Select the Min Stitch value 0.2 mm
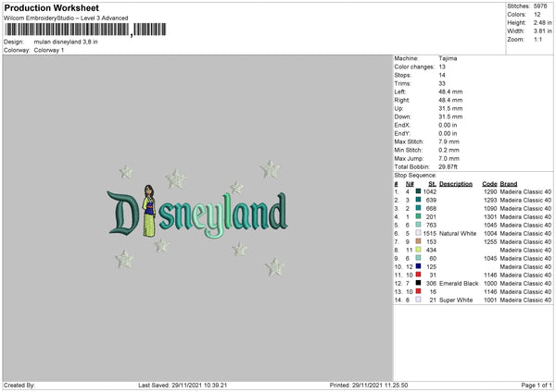 pyautogui.click(x=449, y=150)
